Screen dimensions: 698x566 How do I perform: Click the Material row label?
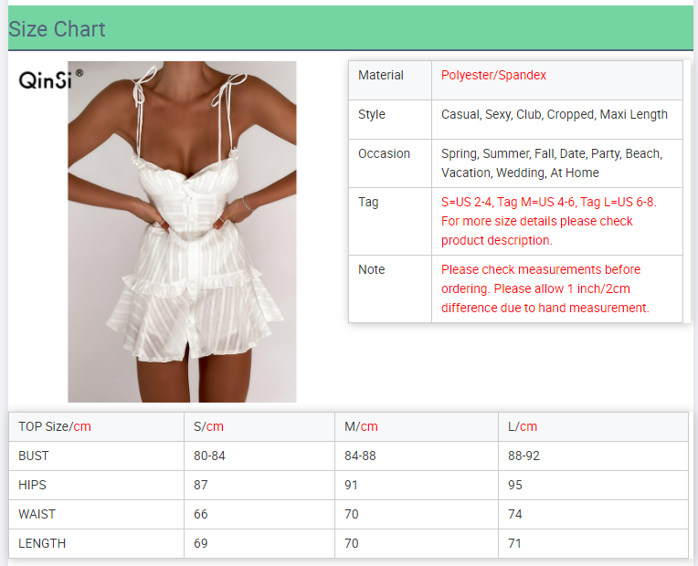point(380,76)
